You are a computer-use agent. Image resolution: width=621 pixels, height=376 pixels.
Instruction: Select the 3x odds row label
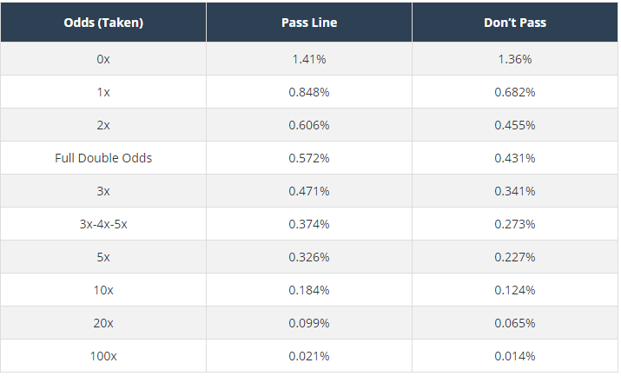click(x=103, y=191)
